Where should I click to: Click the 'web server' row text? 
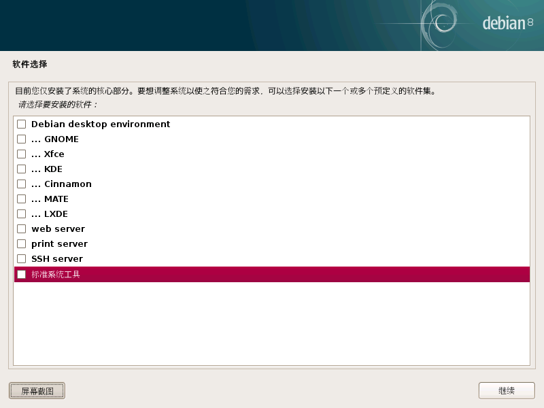[x=58, y=229]
